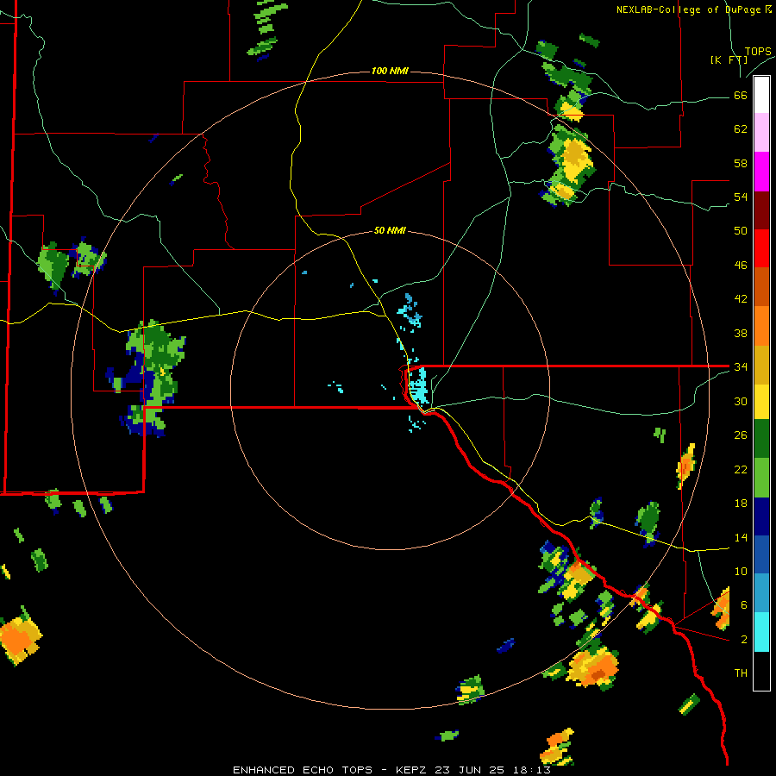Pick the magenta legend swatch
This screenshot has height=776, width=776.
pyautogui.click(x=761, y=172)
